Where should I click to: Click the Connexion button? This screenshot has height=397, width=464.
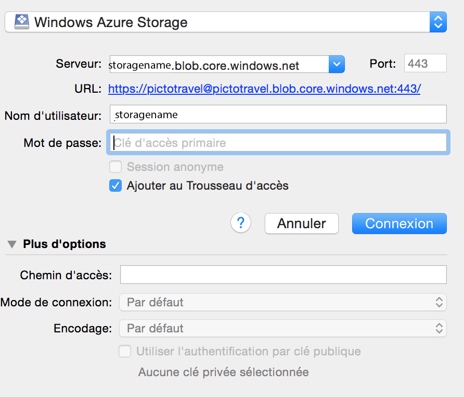pos(399,224)
